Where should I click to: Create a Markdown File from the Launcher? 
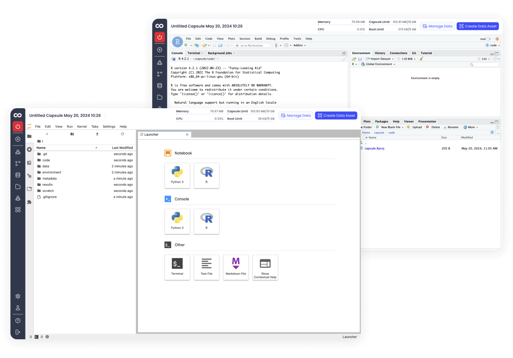click(236, 267)
